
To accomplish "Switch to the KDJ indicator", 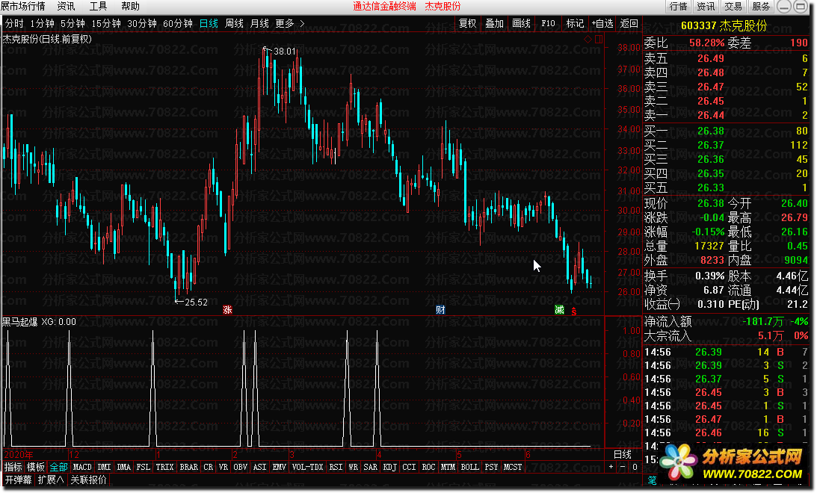I will (389, 467).
